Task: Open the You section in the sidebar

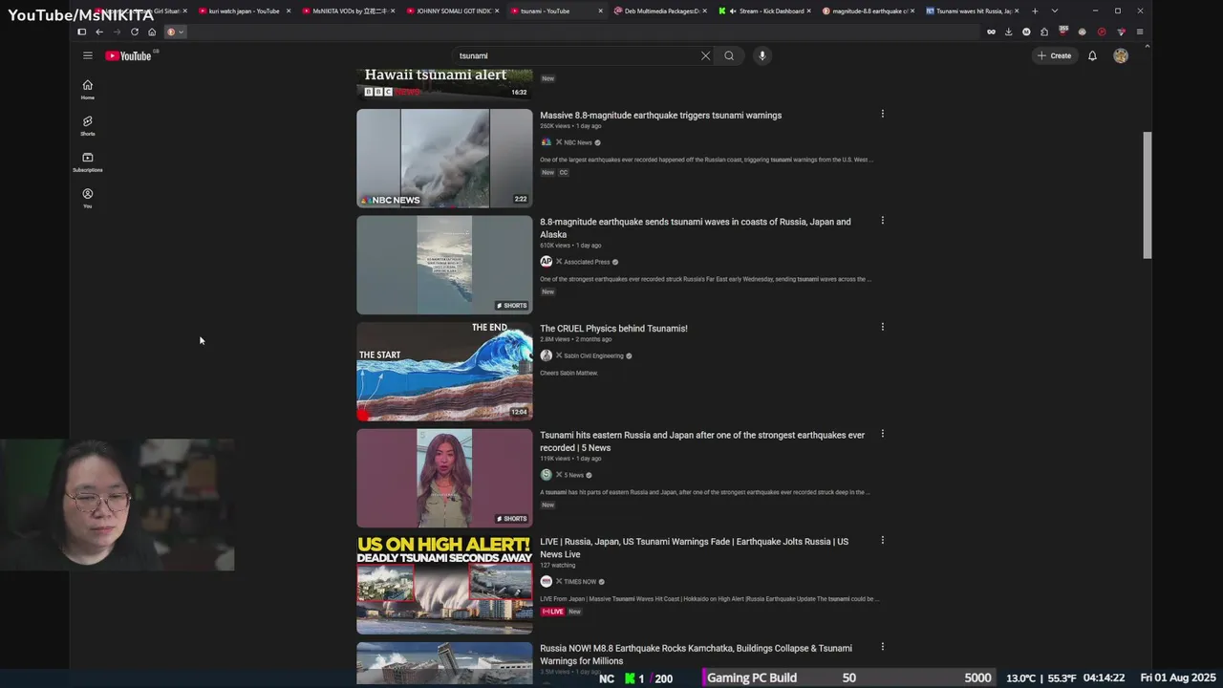Action: pyautogui.click(x=87, y=199)
